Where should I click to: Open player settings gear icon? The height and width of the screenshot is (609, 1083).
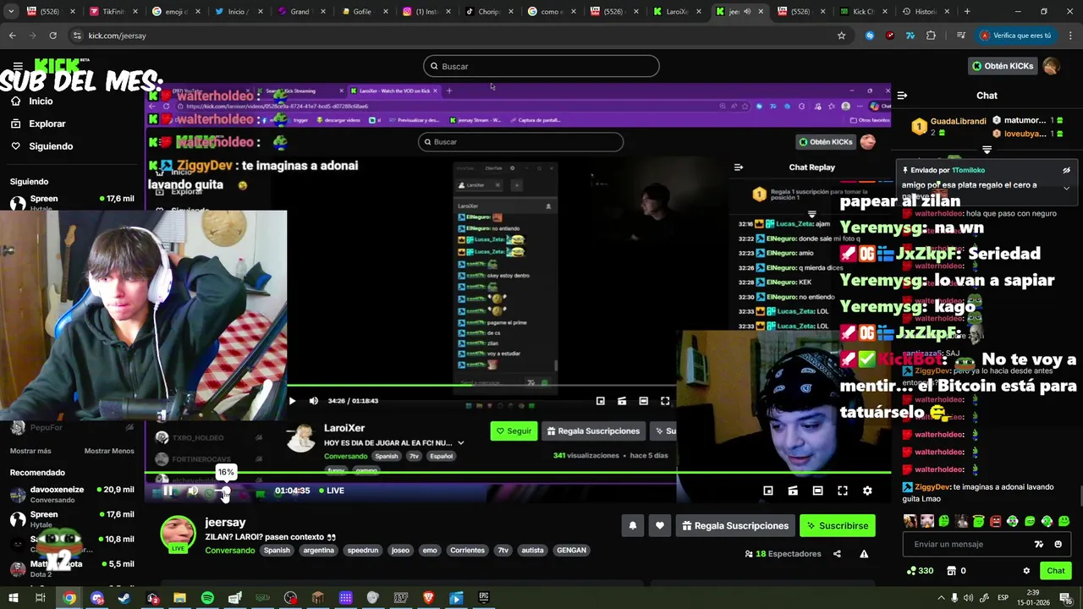tap(867, 491)
